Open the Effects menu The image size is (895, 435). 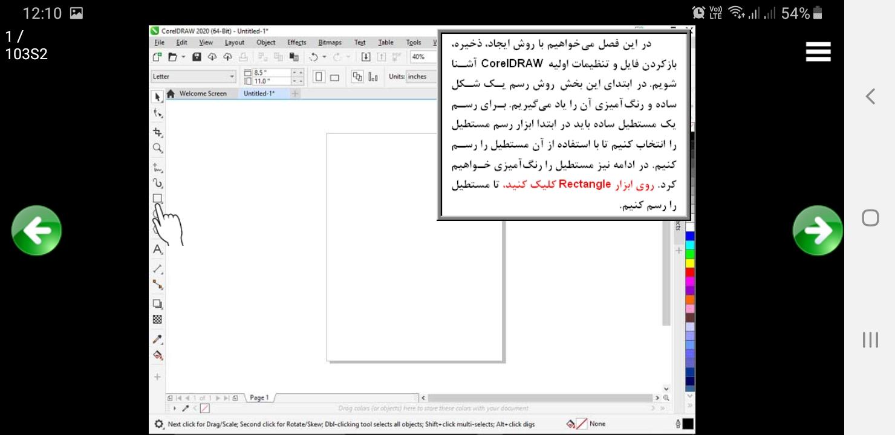pos(297,42)
